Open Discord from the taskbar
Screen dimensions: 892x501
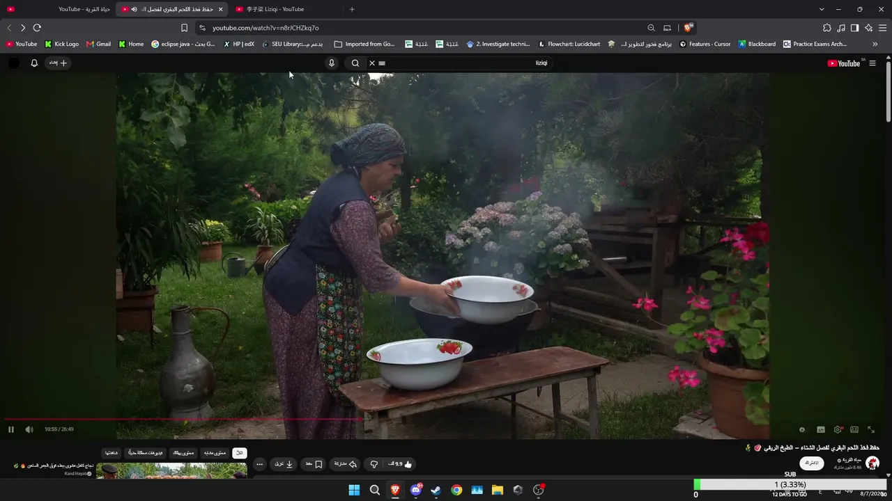pyautogui.click(x=416, y=490)
